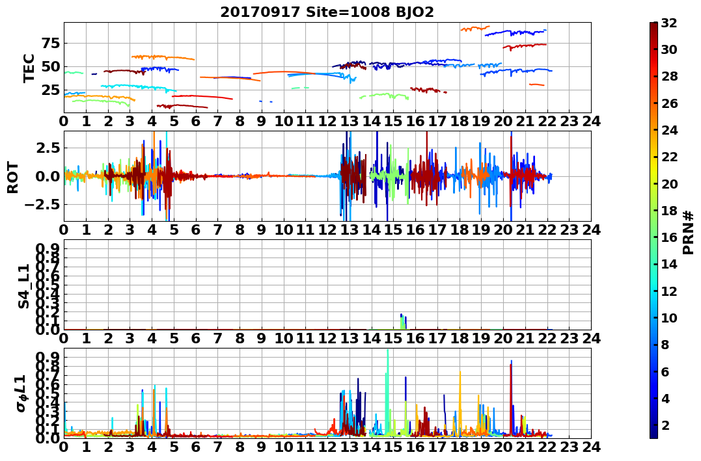Click the orange TEC trace above hour 19
Image resolution: width=701 pixels, height=461 pixels.
[x=474, y=29]
